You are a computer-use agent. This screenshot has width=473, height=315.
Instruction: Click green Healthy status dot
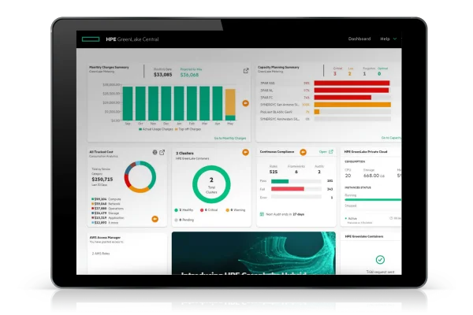176,210
